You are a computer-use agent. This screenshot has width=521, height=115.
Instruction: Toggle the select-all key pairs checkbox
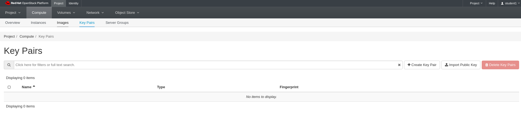(x=9, y=87)
